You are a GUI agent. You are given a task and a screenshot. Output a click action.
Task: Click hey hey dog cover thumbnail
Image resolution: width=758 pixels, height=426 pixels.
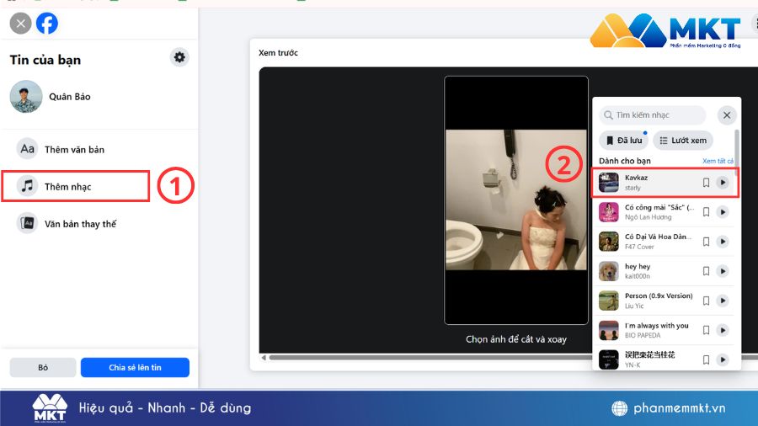609,271
